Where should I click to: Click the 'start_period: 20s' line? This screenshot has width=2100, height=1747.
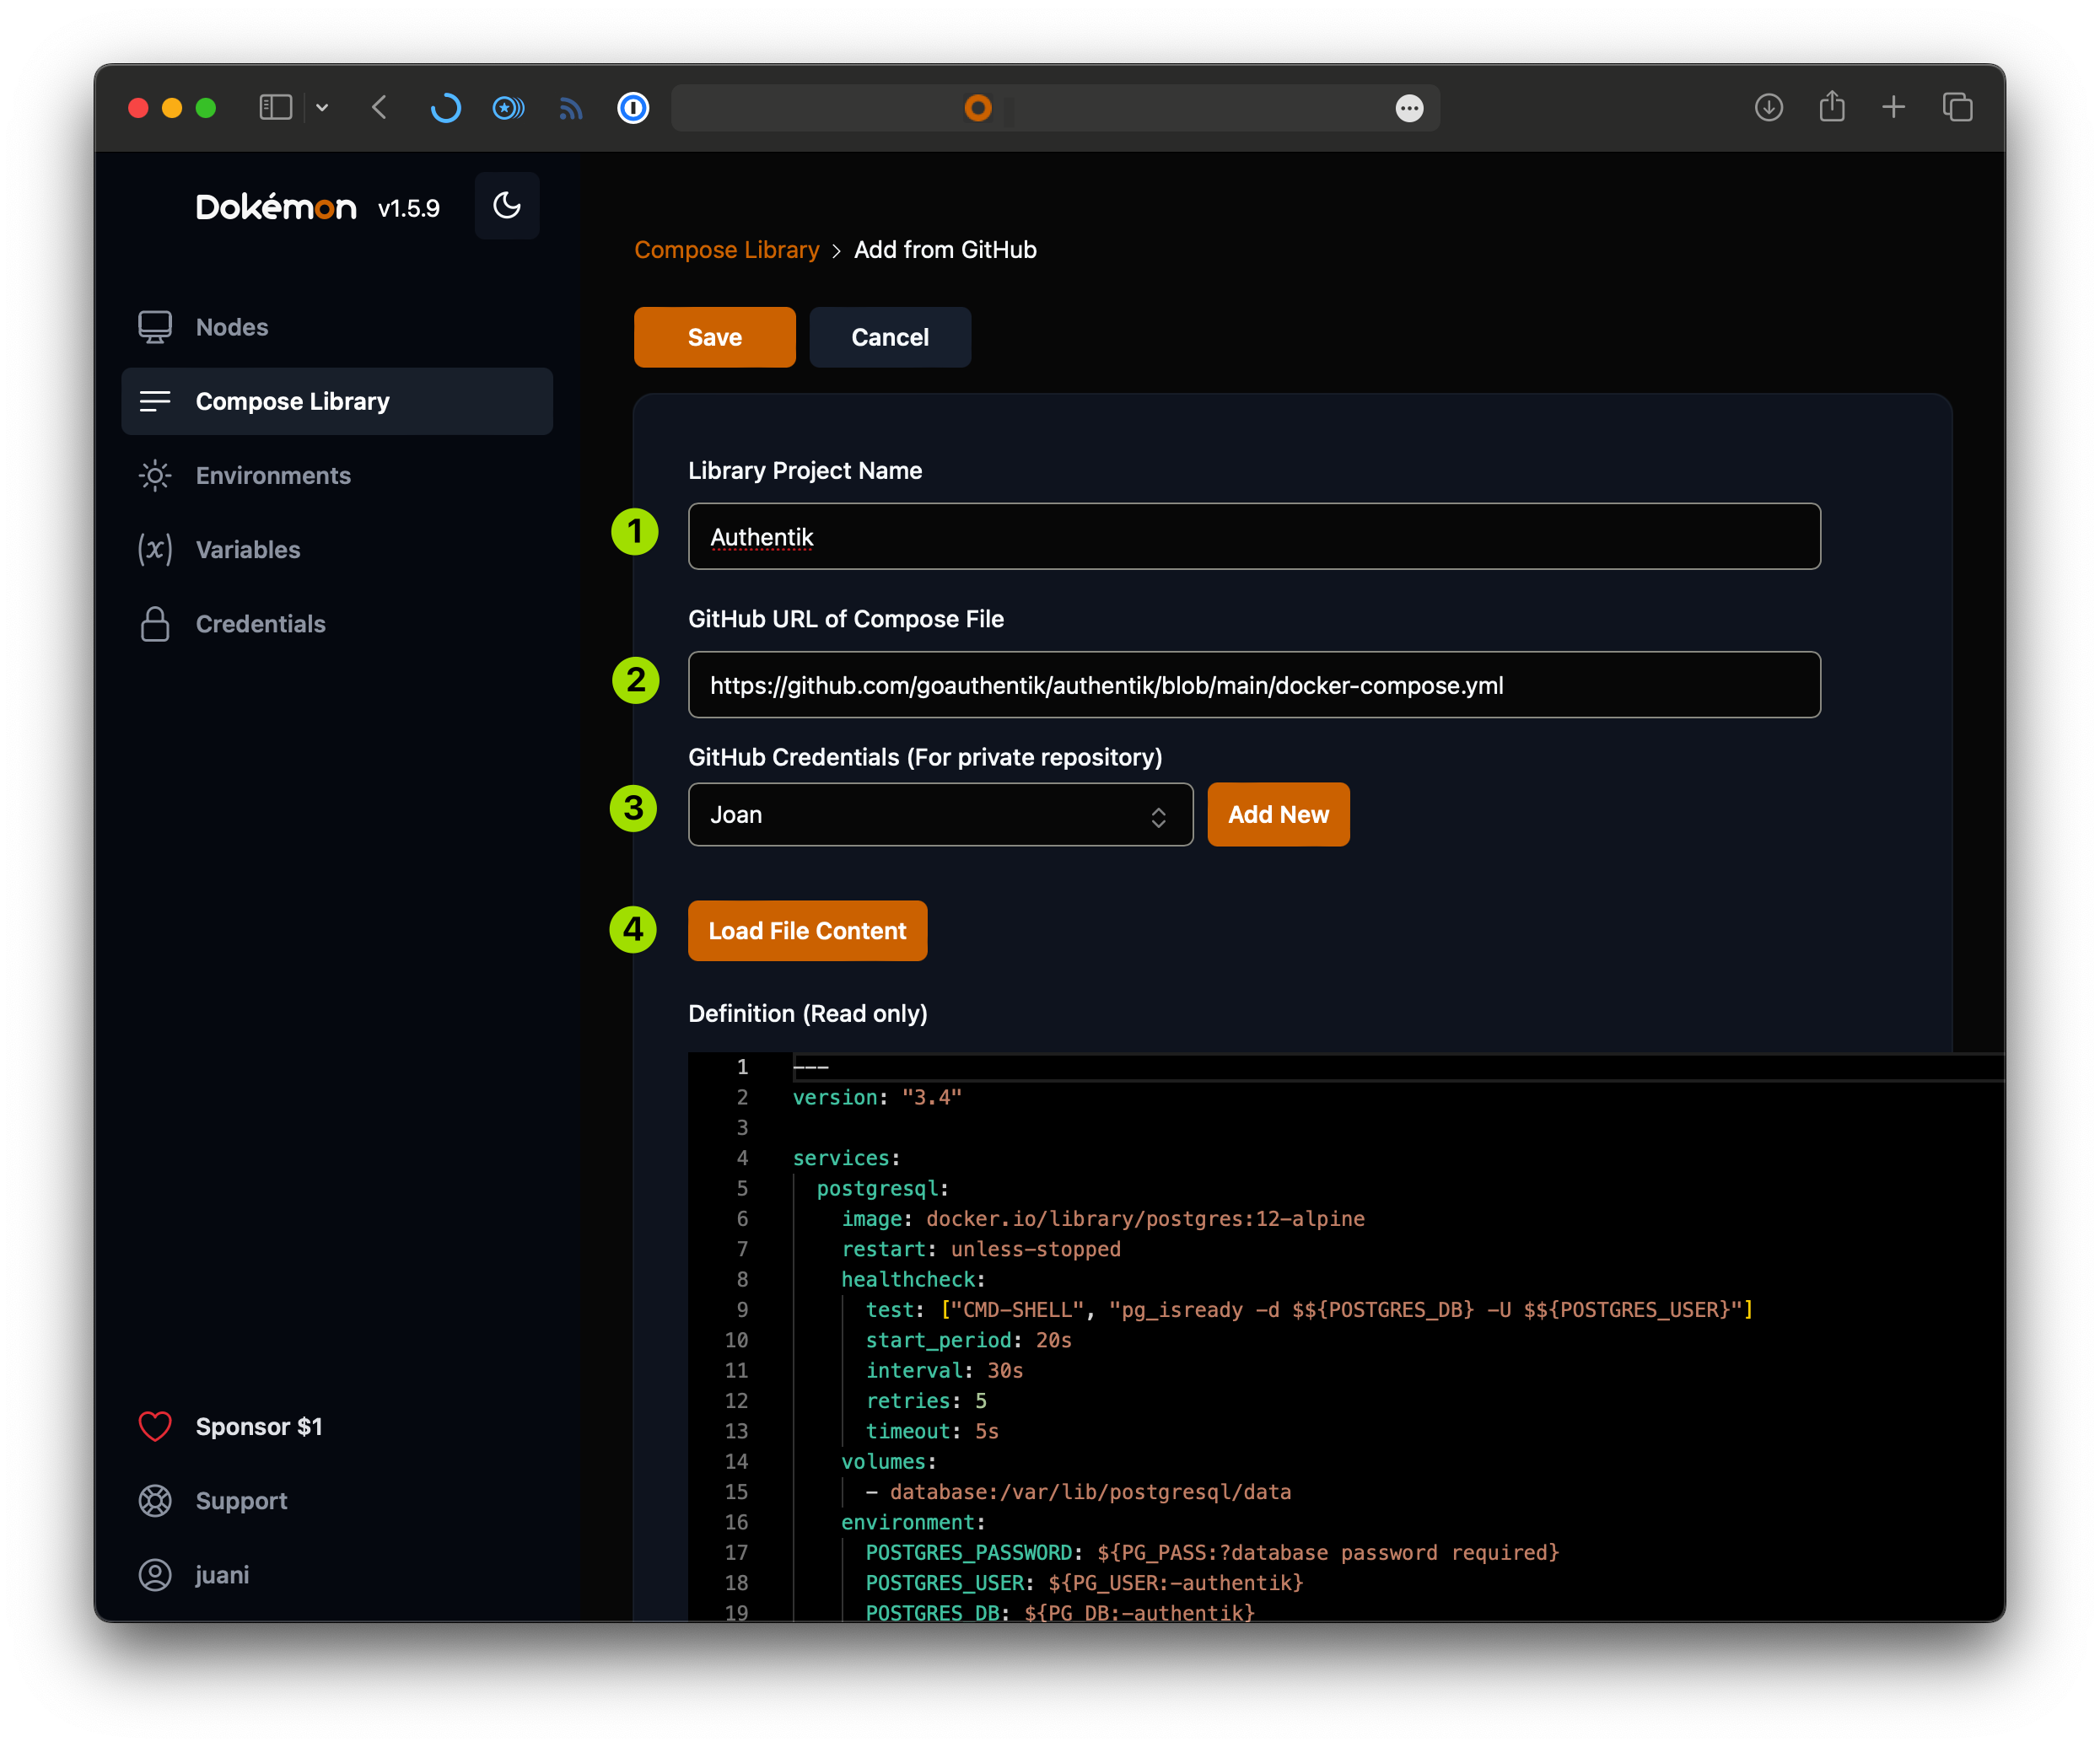(968, 1339)
